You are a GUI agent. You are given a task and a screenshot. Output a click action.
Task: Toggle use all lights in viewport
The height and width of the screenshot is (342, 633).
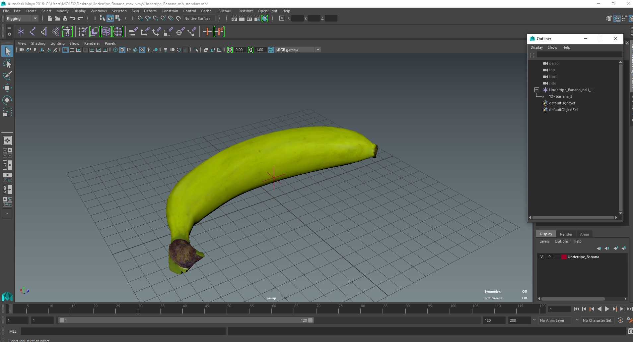tap(149, 50)
